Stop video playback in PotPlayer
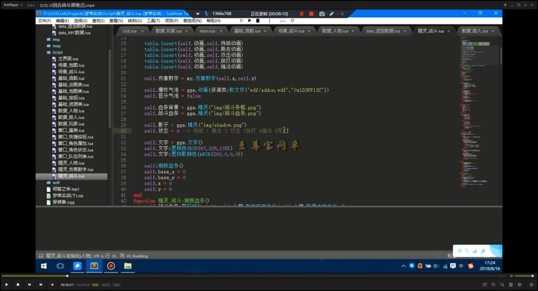The height and width of the screenshot is (291, 538). click(18, 285)
